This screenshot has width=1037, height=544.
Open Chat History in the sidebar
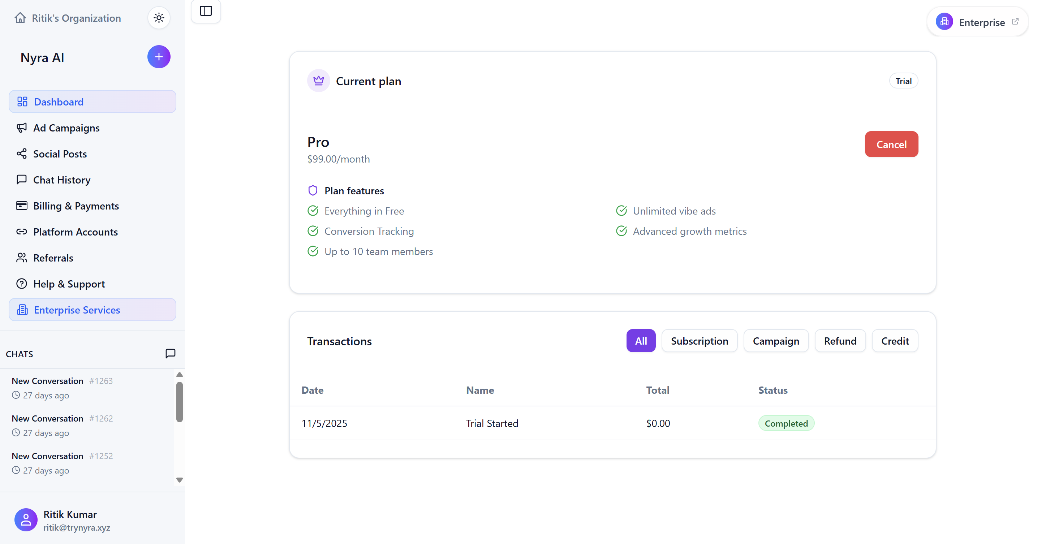[92, 180]
